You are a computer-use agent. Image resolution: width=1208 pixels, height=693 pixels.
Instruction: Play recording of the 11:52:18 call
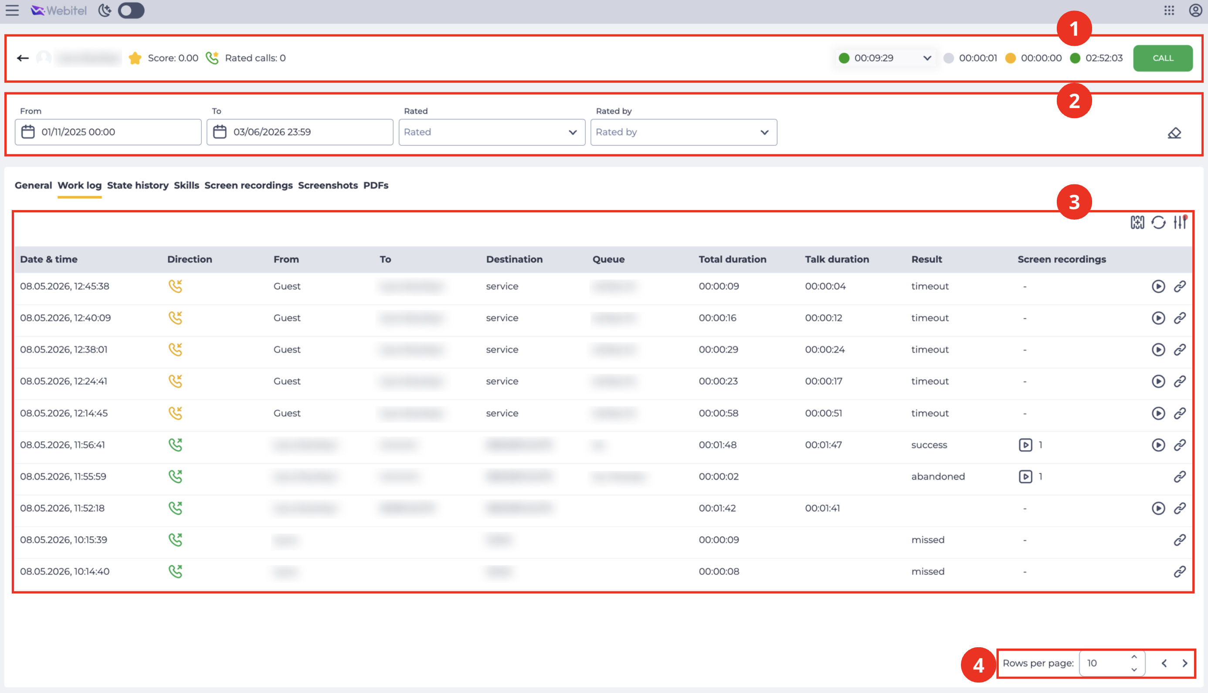coord(1158,508)
